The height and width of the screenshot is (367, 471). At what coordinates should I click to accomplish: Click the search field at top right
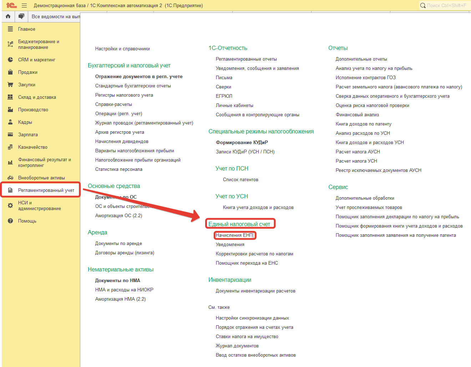coord(446,5)
